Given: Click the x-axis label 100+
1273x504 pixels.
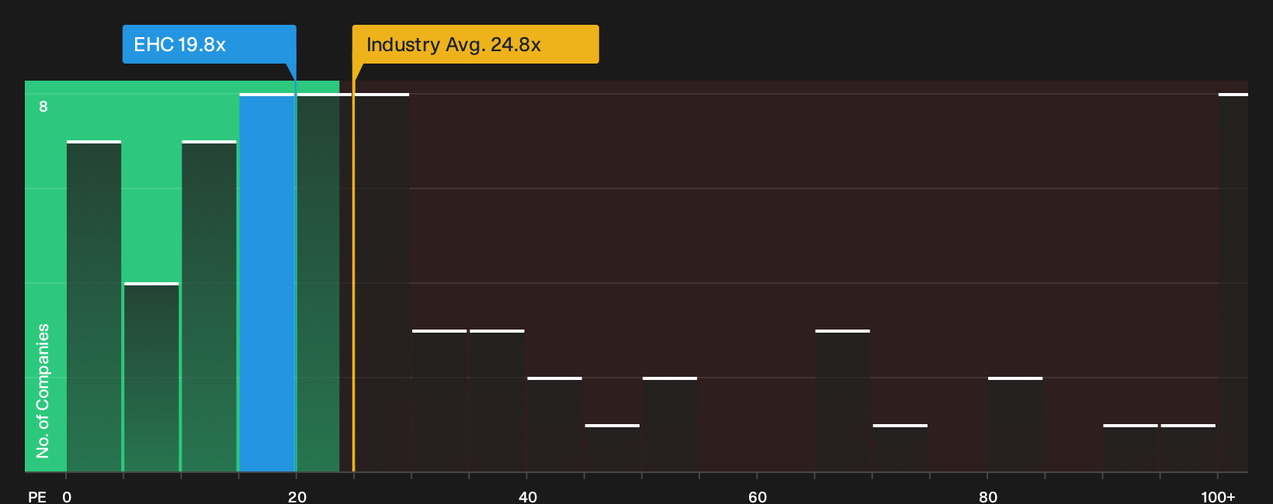Looking at the screenshot, I should click(1218, 497).
